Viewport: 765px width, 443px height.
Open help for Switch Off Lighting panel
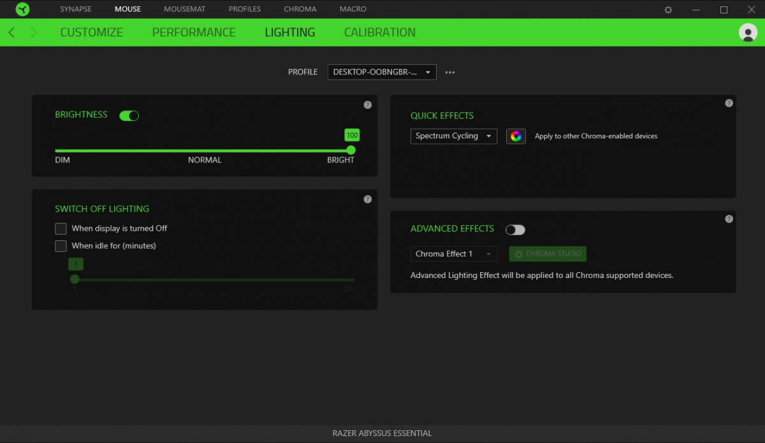367,199
